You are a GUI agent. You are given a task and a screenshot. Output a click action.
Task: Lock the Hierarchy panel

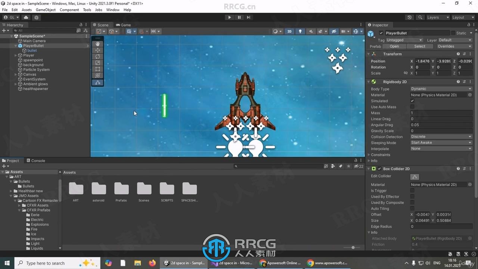click(x=81, y=25)
